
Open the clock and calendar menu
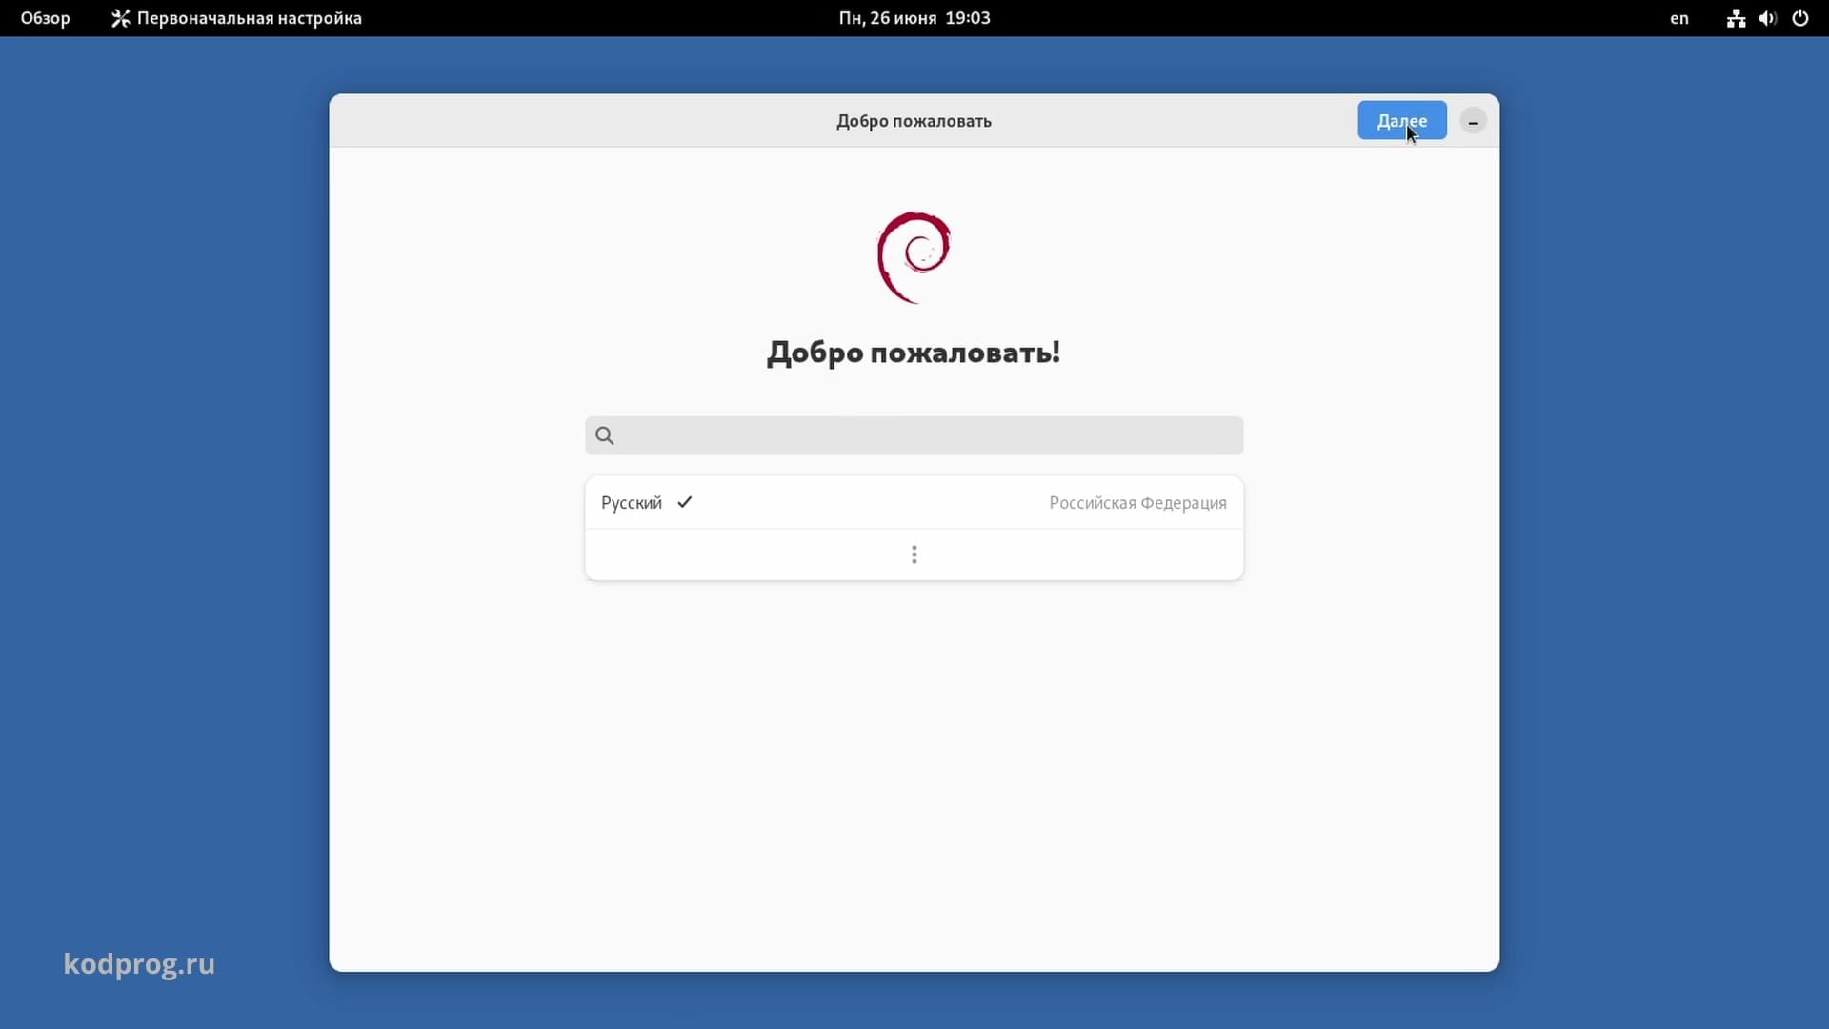(x=914, y=18)
